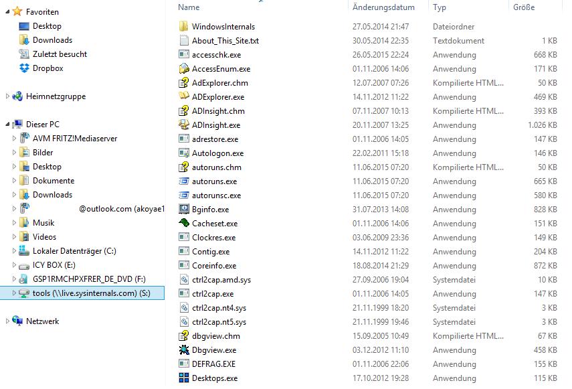Click the AdExplorer.chm help file icon
This screenshot has height=389, width=572.
(184, 83)
